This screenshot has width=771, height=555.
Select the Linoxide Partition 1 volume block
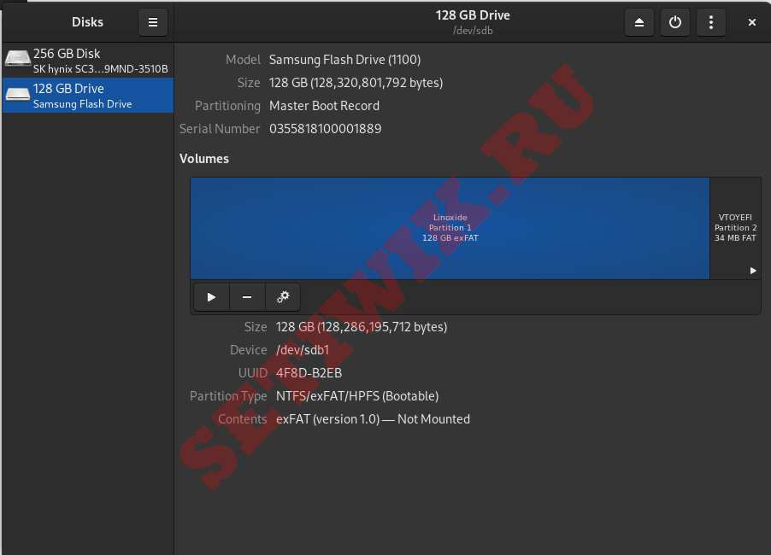tap(450, 228)
